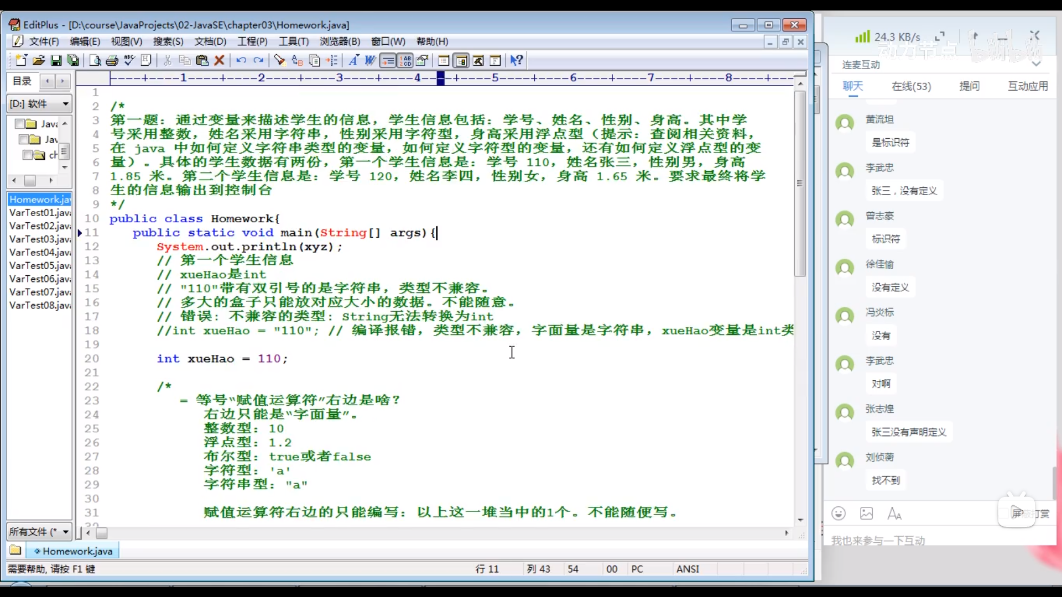Click the Undo arrow icon
This screenshot has height=597, width=1062.
point(241,60)
